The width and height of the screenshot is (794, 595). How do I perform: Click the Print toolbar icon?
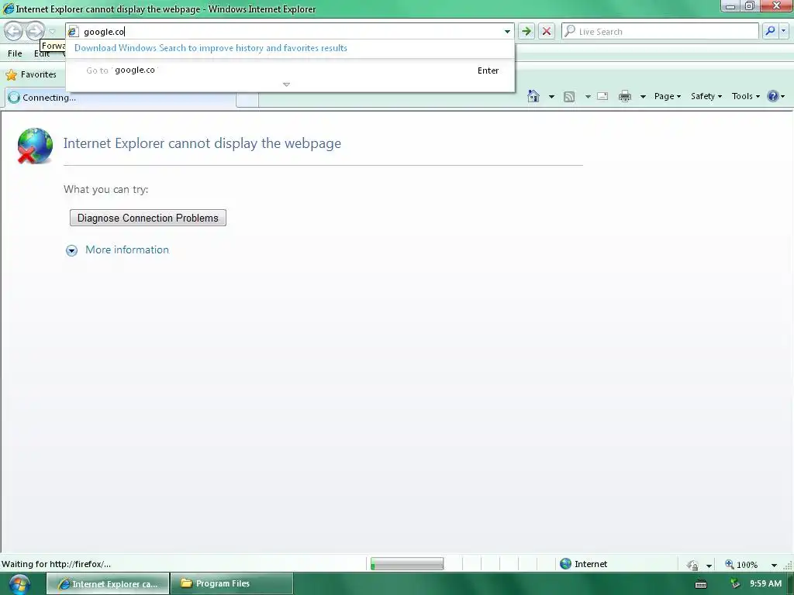click(625, 96)
